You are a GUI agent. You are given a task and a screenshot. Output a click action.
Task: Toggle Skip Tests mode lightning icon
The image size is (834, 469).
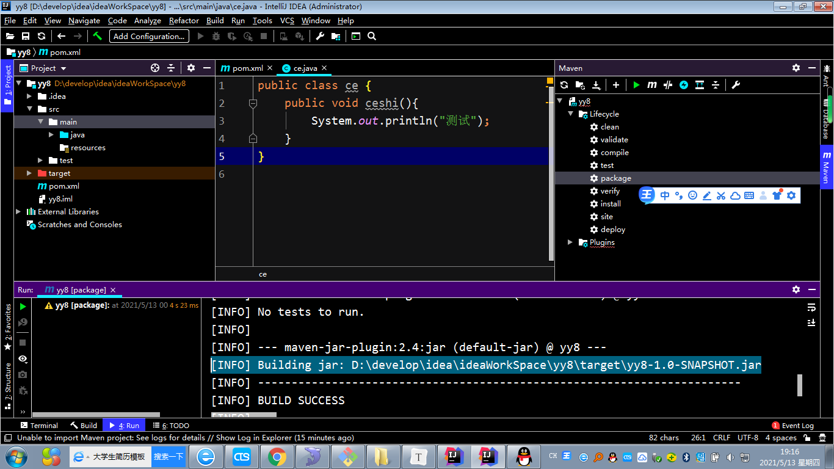[x=684, y=85]
